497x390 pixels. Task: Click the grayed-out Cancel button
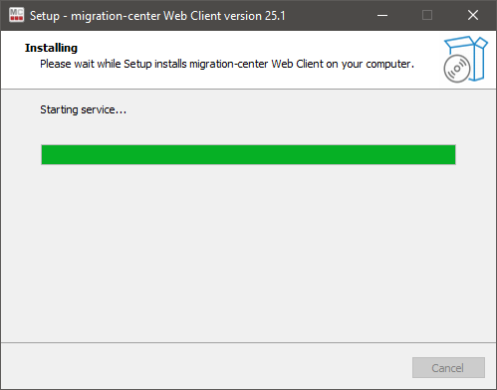click(448, 367)
